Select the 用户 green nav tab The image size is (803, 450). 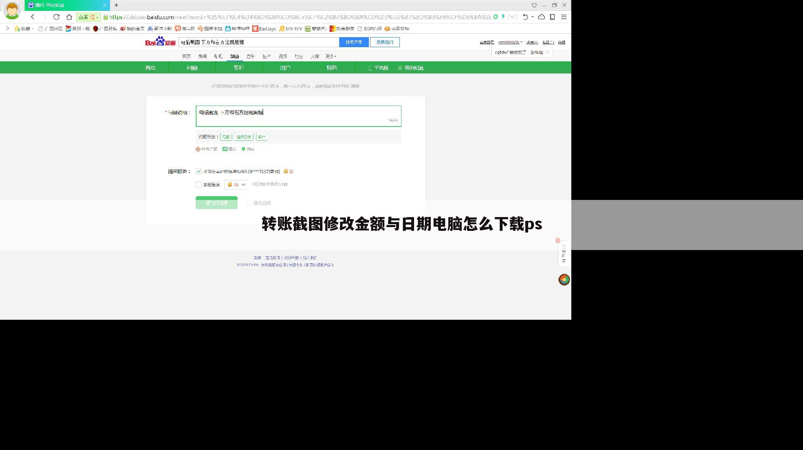(x=285, y=68)
